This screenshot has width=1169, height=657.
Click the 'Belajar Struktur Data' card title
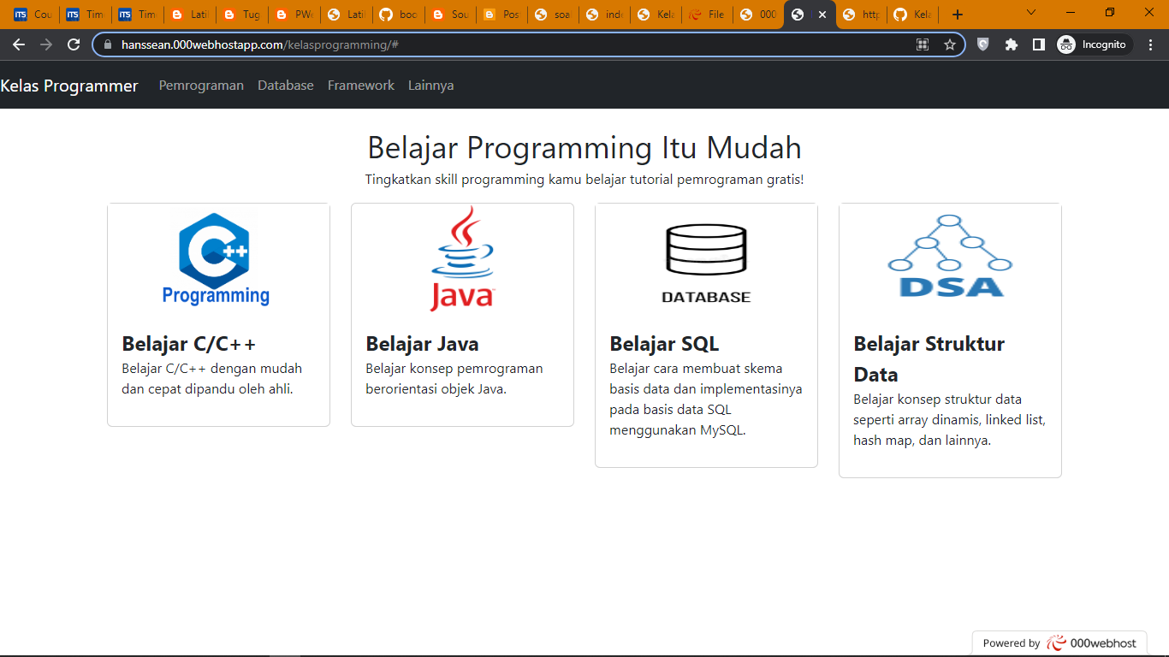click(929, 359)
